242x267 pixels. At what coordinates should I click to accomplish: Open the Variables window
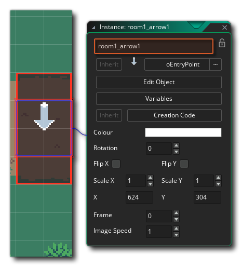click(159, 99)
